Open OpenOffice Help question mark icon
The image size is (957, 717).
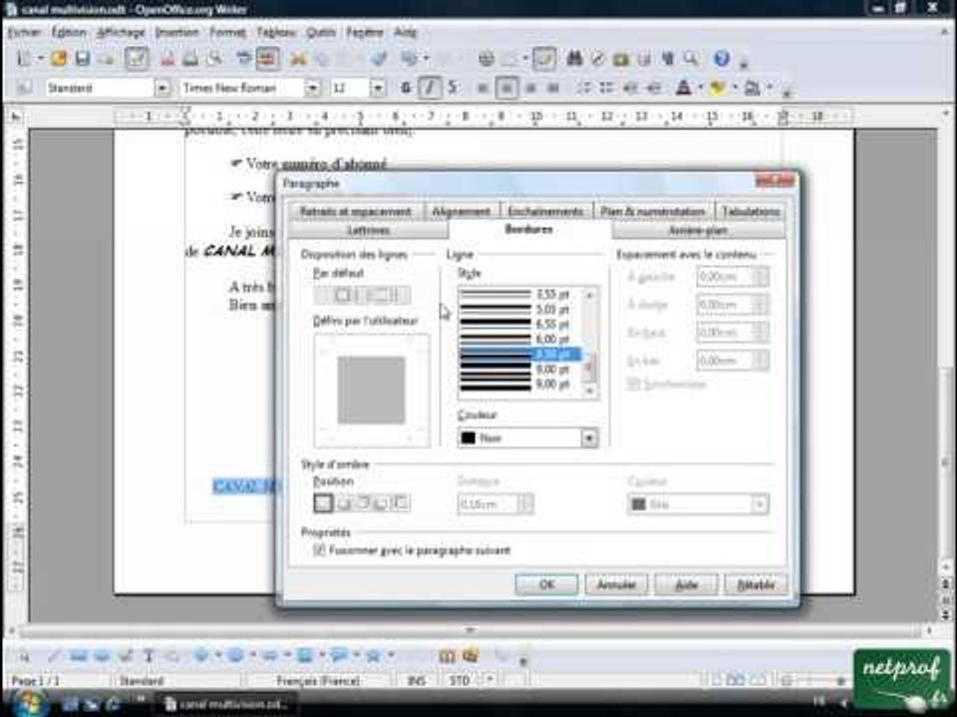click(x=722, y=59)
